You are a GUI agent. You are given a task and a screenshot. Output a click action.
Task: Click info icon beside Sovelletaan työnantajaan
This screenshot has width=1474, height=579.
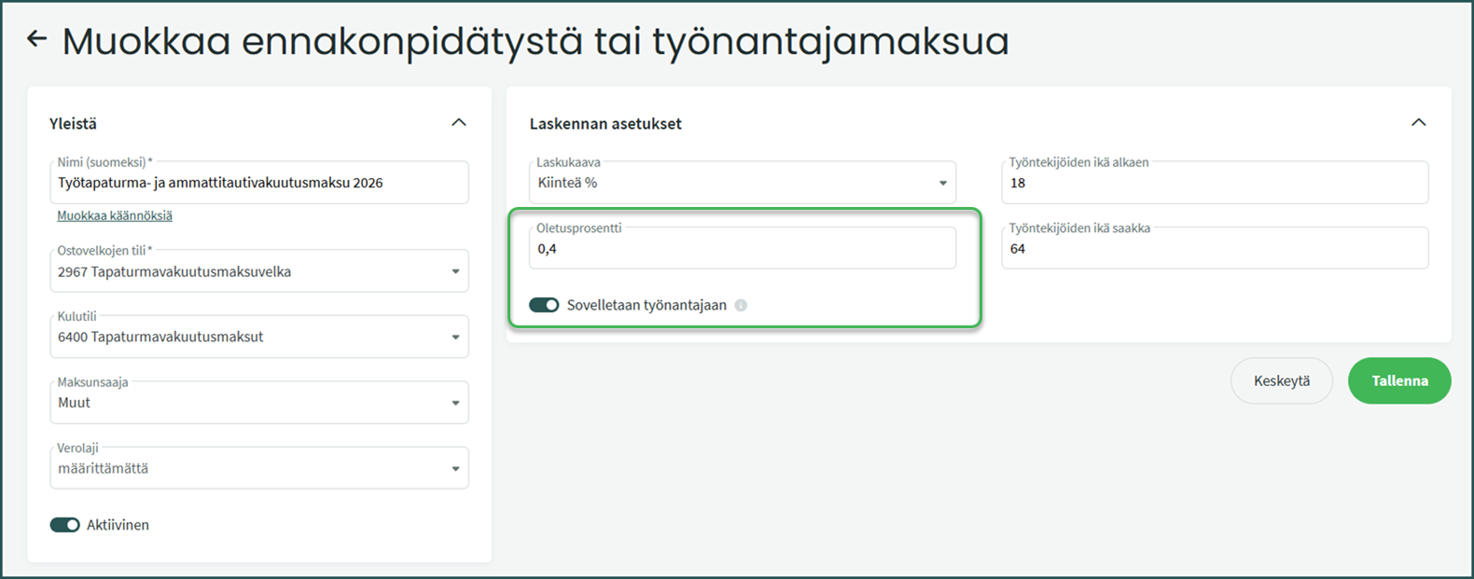tap(741, 305)
